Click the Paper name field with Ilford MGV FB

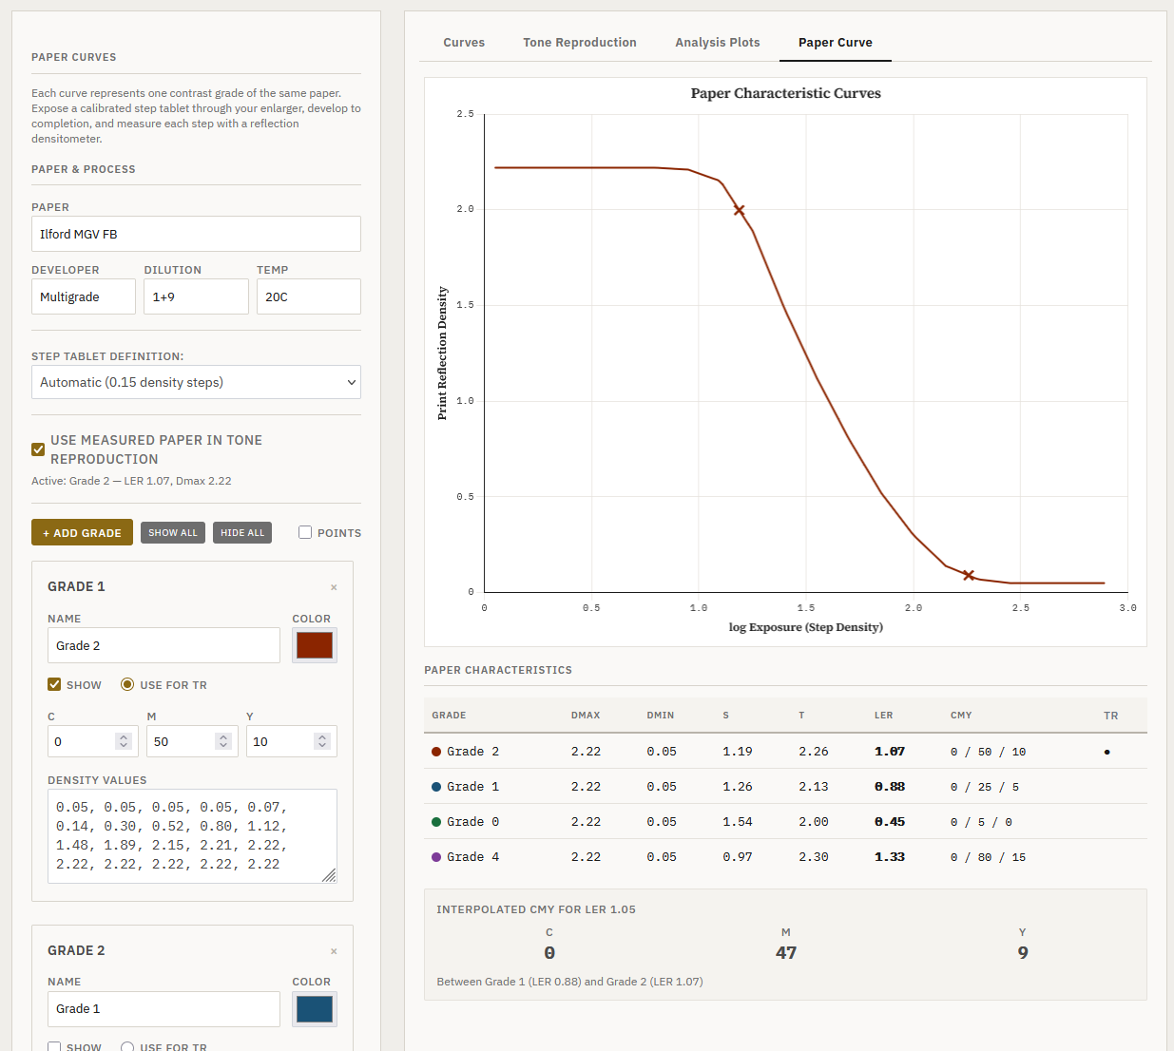pyautogui.click(x=196, y=234)
